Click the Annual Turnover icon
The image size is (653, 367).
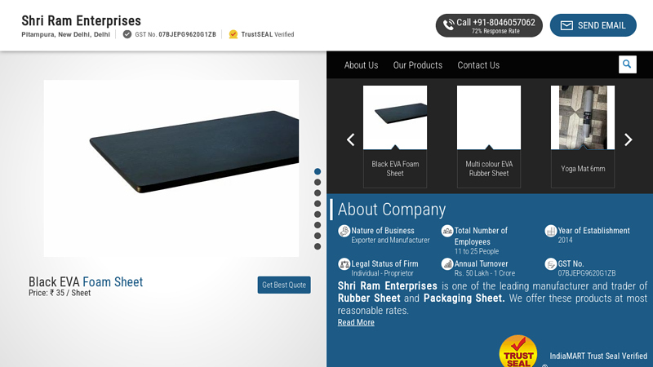point(446,263)
